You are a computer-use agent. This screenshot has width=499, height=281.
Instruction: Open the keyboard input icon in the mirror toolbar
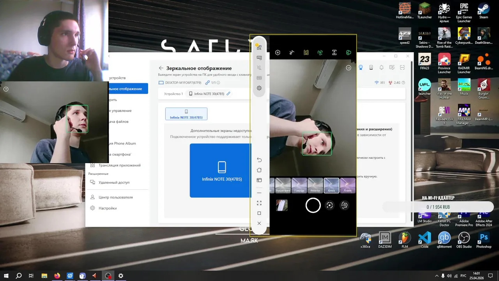coord(259,58)
